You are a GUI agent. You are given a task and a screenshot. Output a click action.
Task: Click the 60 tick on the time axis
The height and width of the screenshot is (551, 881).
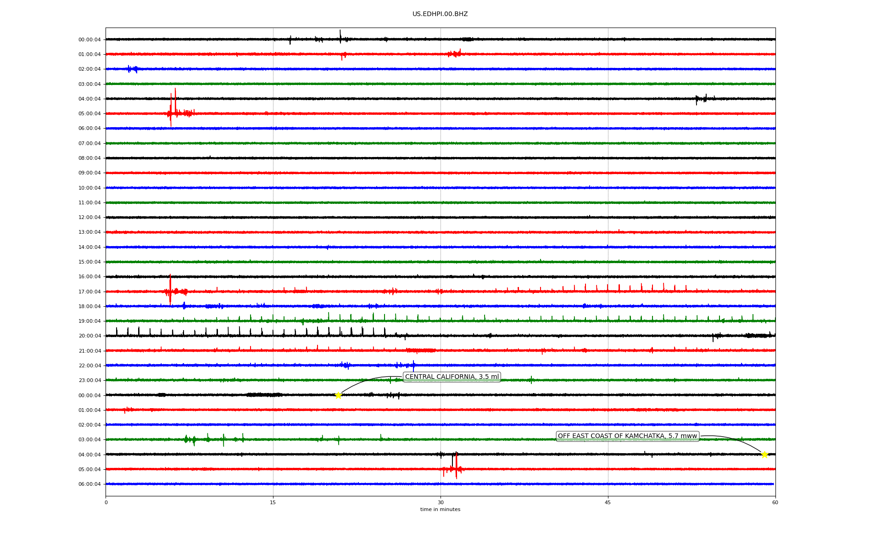pyautogui.click(x=775, y=502)
